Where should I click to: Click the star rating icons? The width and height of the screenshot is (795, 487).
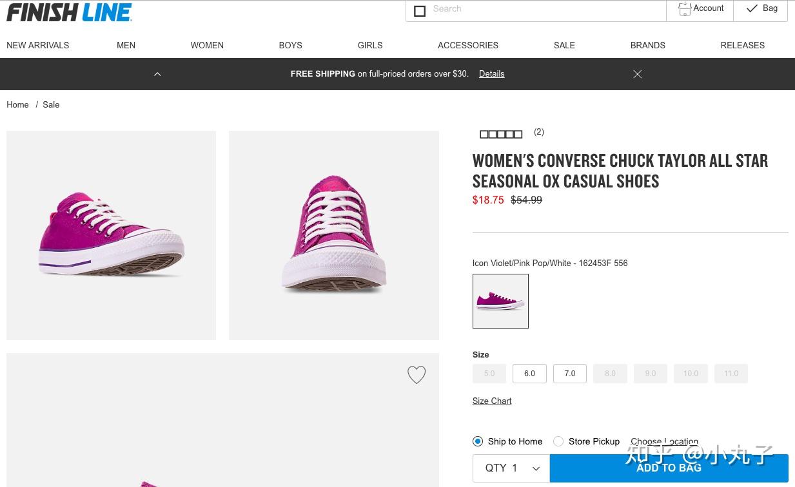(501, 134)
